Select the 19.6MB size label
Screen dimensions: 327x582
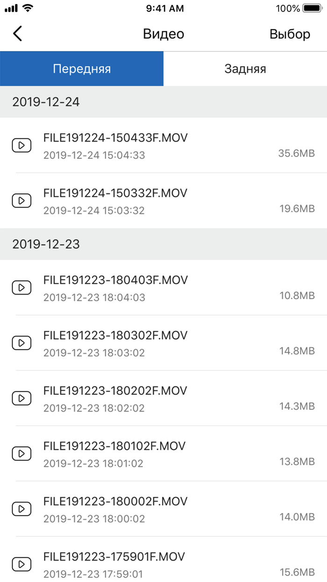[x=297, y=209]
